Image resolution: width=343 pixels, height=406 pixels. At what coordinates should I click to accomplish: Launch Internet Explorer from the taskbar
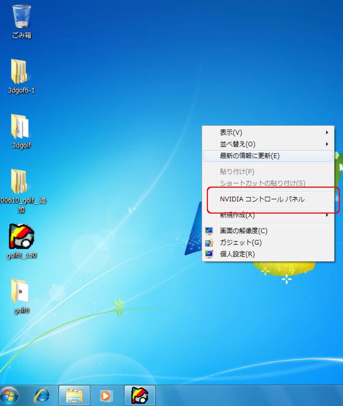[x=42, y=395]
